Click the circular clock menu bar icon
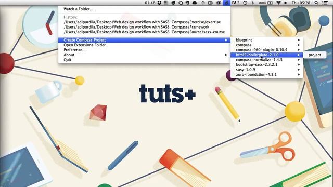Screen dimensions: 333x187 pyautogui.click(x=181, y=3)
